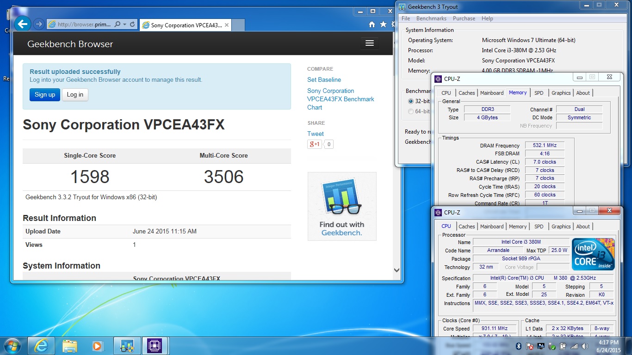Click the Log in button
632x355 pixels.
coord(75,94)
